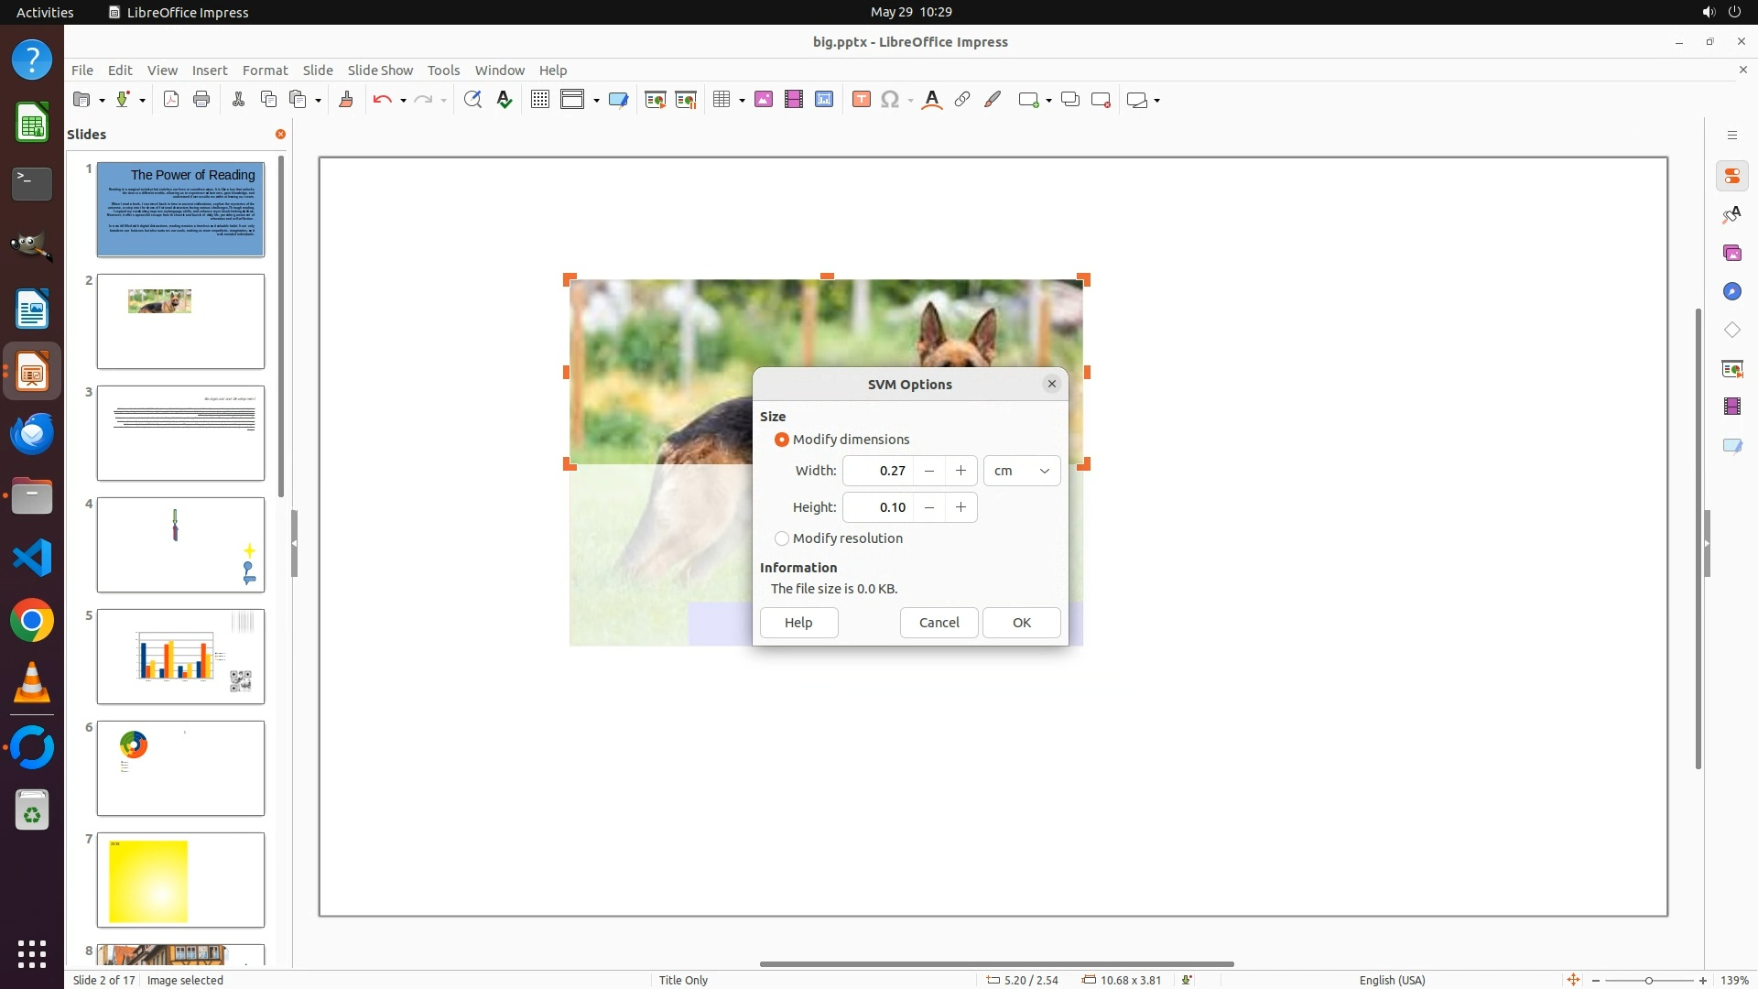The height and width of the screenshot is (989, 1758).
Task: Open the cm unit dropdown
Action: [1022, 471]
